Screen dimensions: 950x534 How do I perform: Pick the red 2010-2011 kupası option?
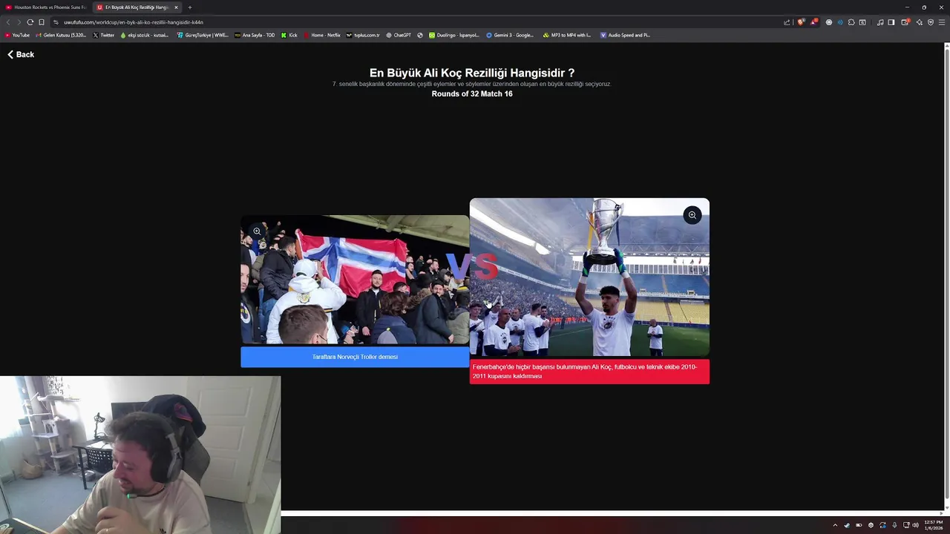[589, 372]
